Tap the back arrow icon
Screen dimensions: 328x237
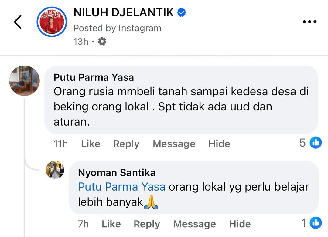pos(18,22)
